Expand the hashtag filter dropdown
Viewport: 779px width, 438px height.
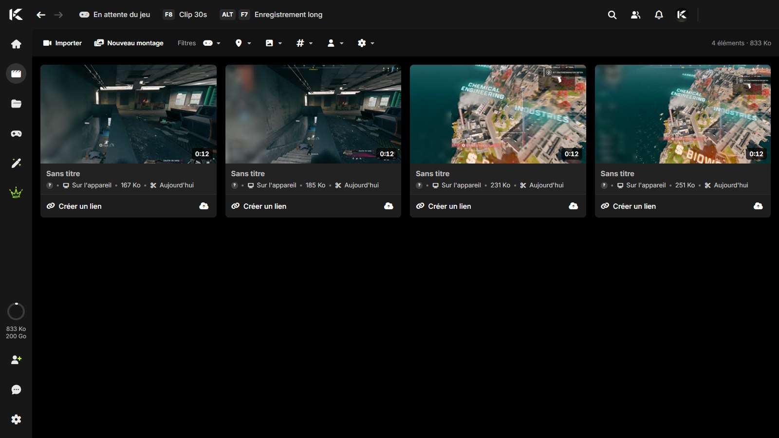(304, 43)
